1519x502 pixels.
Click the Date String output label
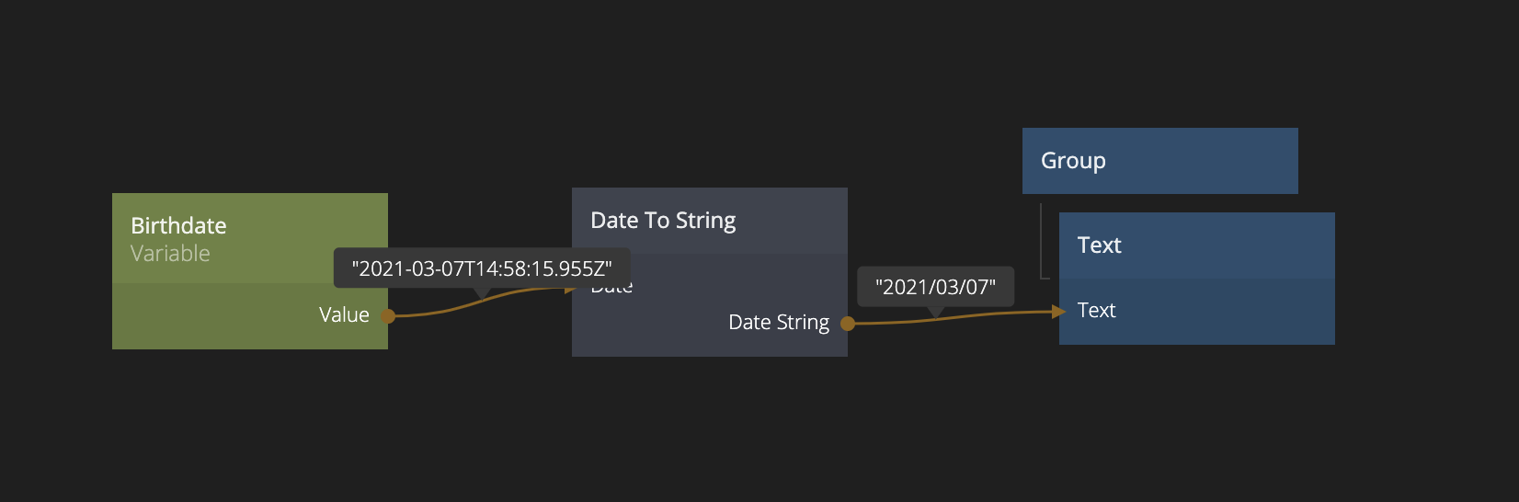778,323
